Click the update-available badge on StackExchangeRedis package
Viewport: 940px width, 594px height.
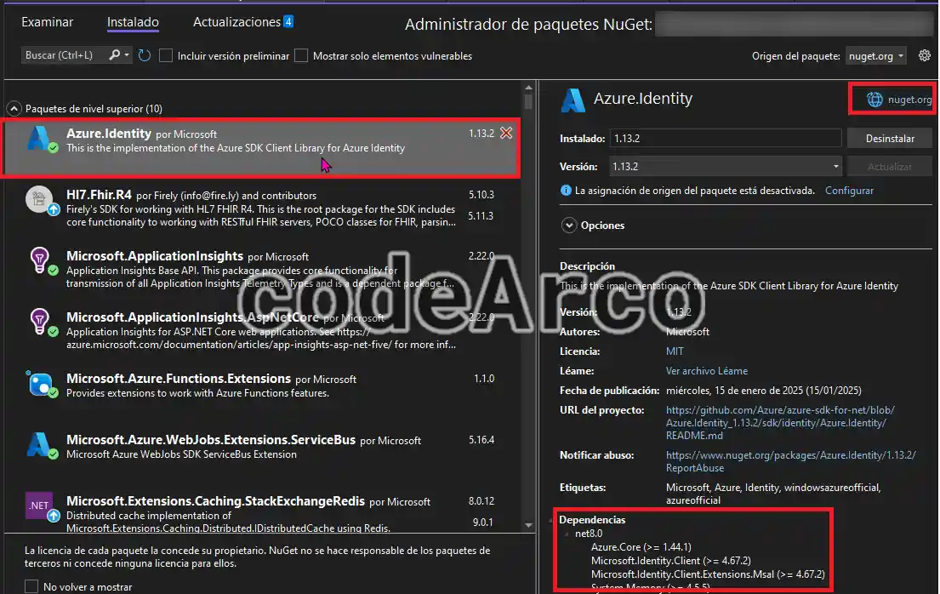[54, 515]
